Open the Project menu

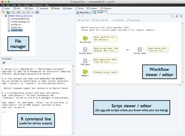[27, 5]
